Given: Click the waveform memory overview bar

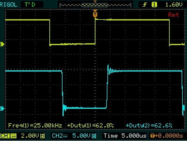Looking at the screenshot, I should (x=95, y=5).
